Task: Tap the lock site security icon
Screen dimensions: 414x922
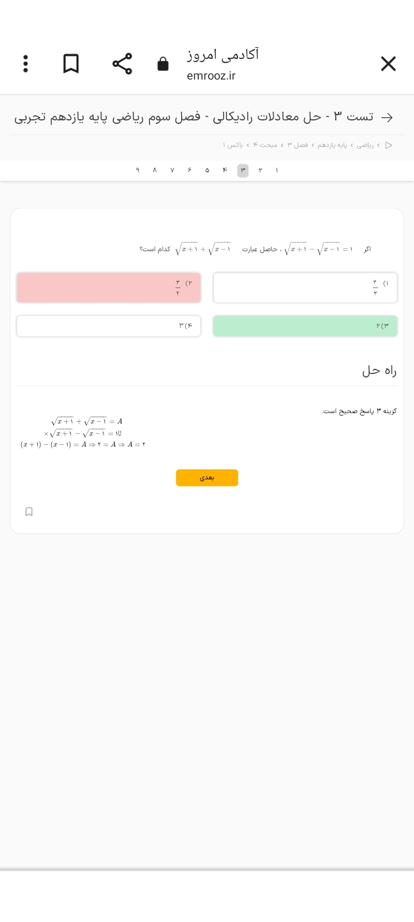Action: click(x=163, y=64)
